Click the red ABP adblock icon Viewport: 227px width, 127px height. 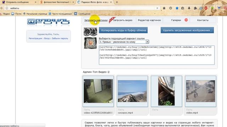tap(206, 8)
